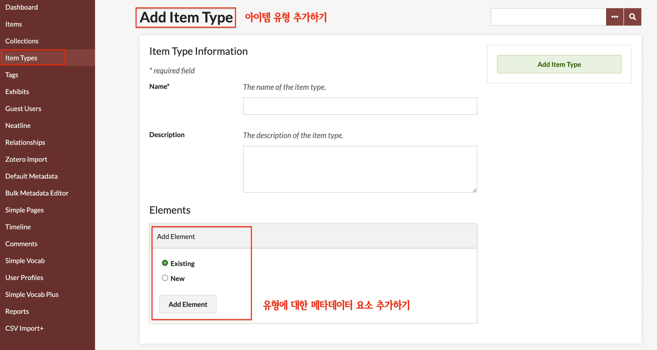This screenshot has height=350, width=657.
Task: Go to Zotero Import page
Action: [26, 159]
